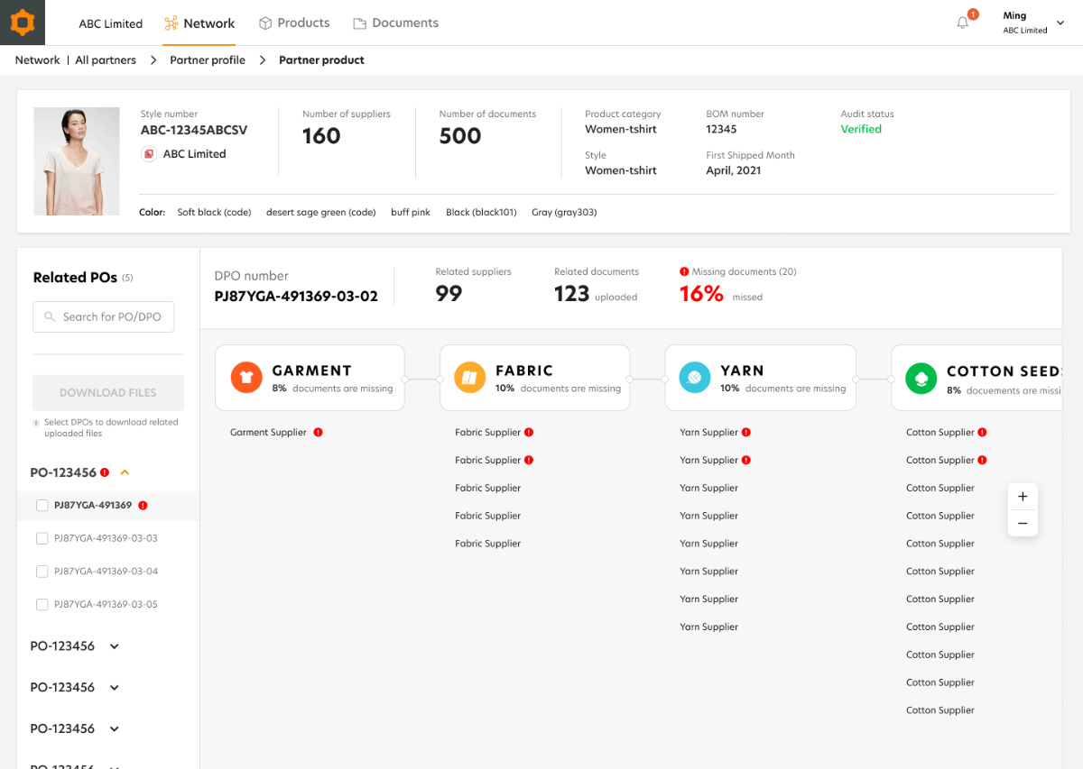Open the Documents tab
This screenshot has height=769, width=1083.
pyautogui.click(x=395, y=23)
